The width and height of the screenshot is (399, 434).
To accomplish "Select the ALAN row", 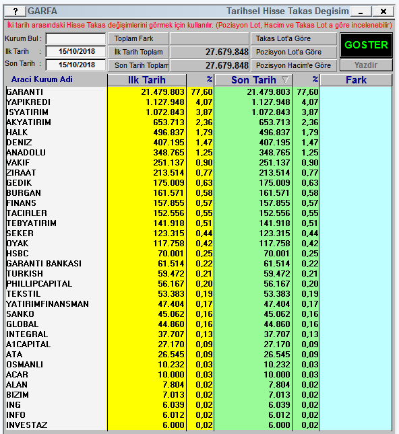I will pos(199,385).
